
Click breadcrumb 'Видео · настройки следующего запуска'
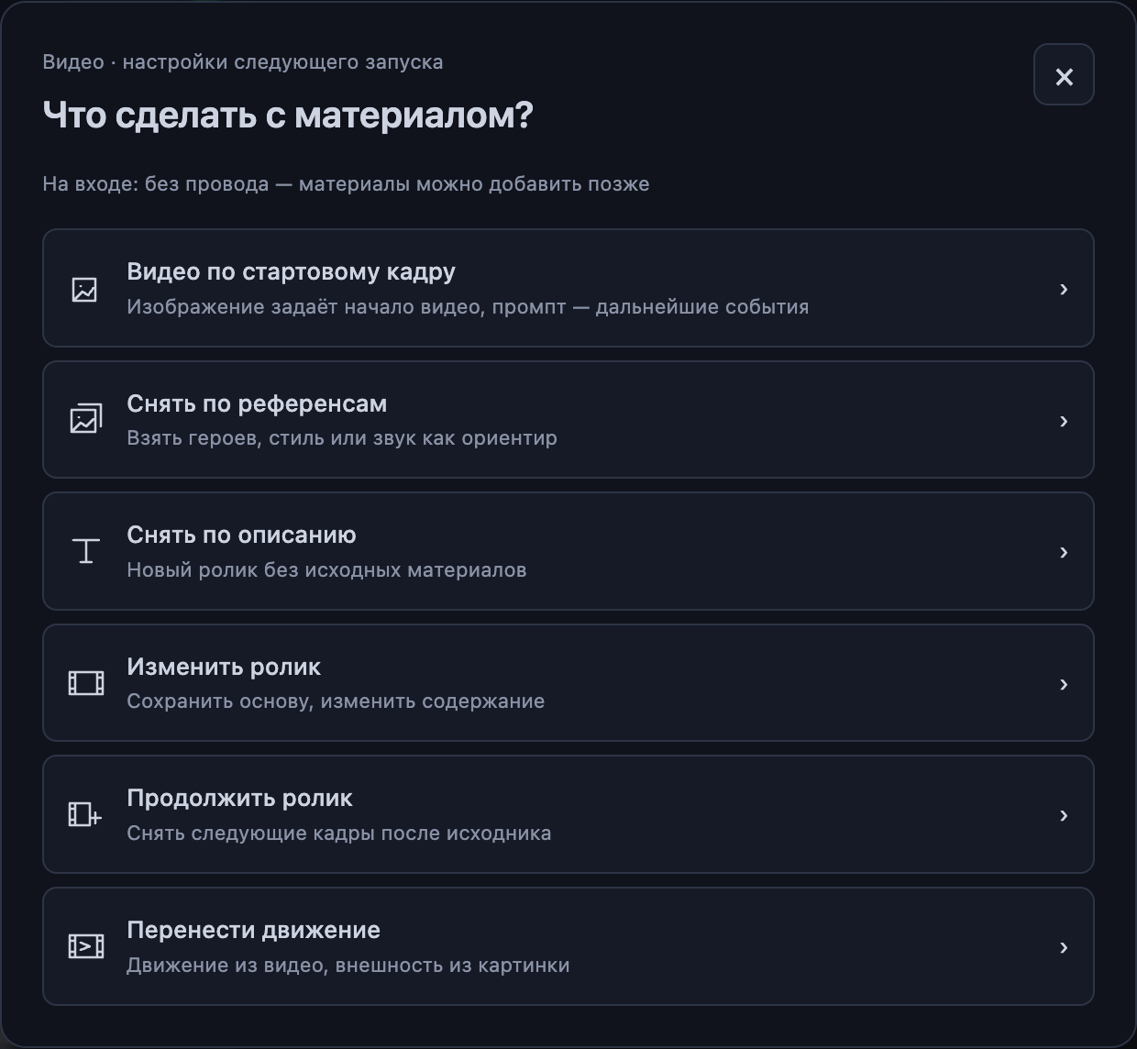point(243,62)
